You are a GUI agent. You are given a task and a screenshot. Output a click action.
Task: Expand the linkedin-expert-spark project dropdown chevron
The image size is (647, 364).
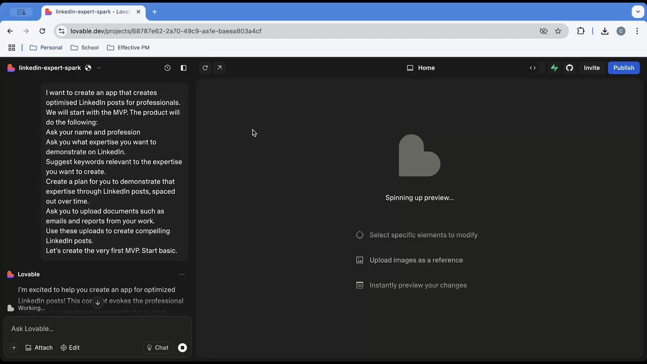[x=99, y=68]
